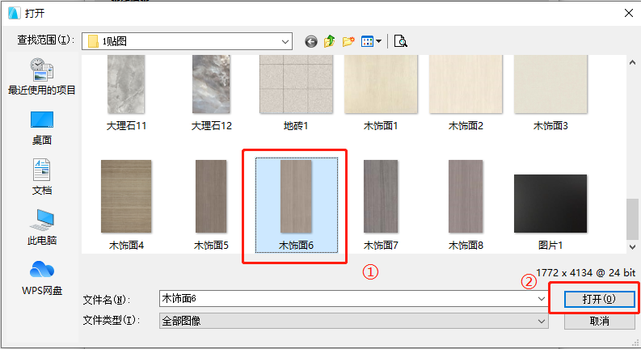Expand the 查找范围 folder dropdown
The image size is (641, 349).
(x=285, y=41)
